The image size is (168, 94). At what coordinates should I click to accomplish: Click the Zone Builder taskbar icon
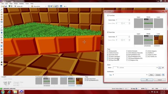(21, 92)
